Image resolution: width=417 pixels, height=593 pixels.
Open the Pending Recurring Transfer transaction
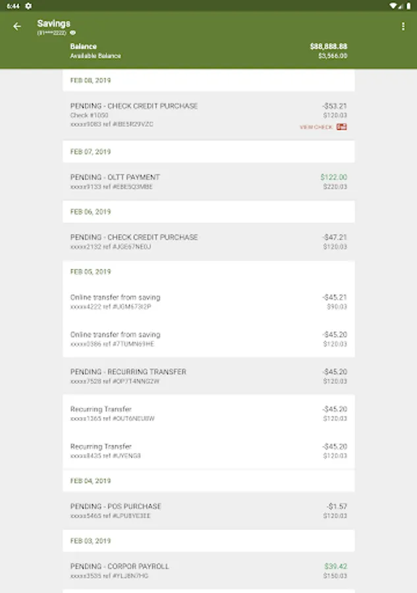tap(208, 376)
